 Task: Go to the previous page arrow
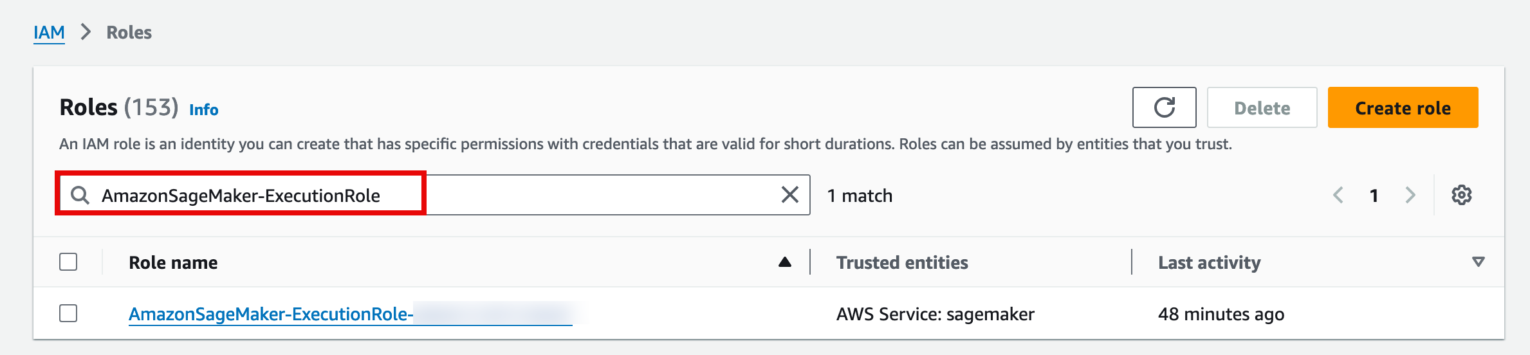click(1338, 195)
